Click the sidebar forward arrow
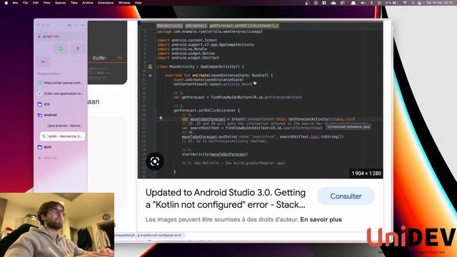Screen dimensions: 457x257 tap(76, 26)
